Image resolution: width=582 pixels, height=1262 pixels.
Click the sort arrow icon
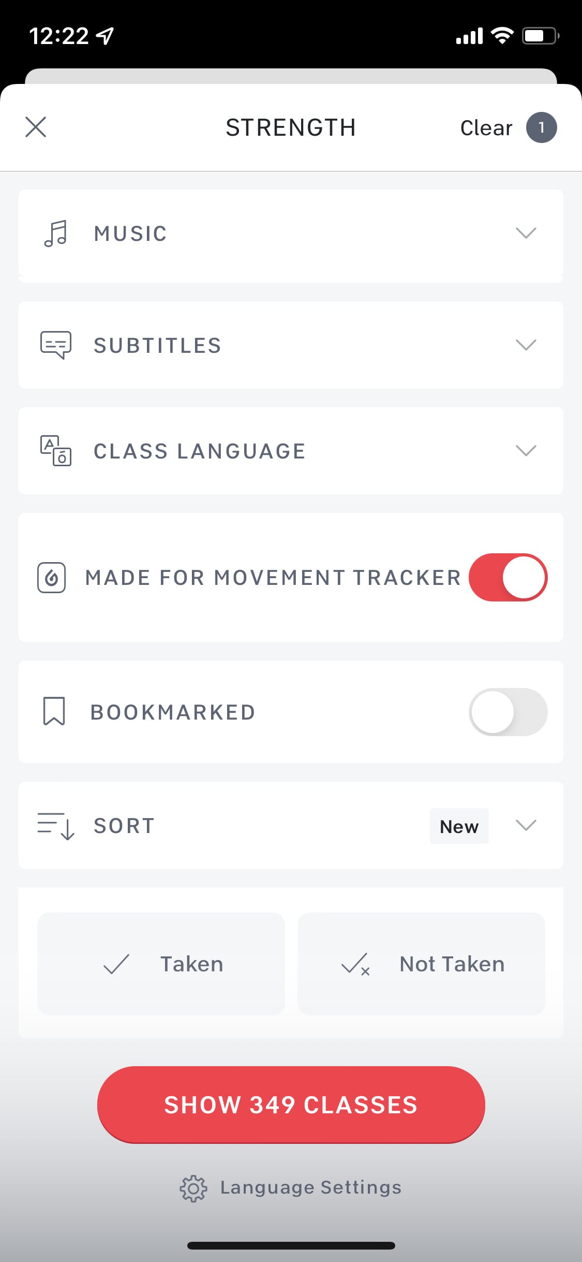pos(55,825)
